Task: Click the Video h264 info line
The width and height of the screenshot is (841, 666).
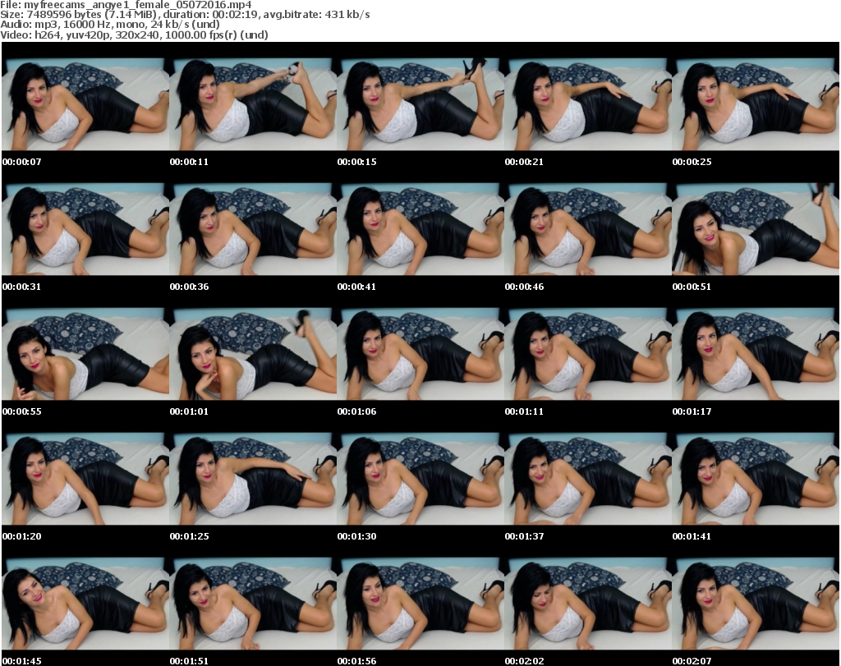Action: tap(134, 34)
